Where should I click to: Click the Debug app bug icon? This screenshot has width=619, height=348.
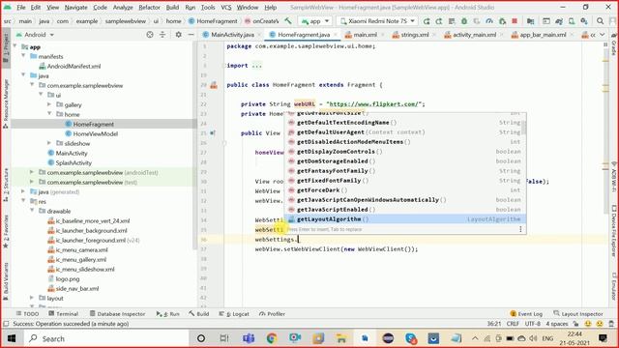pyautogui.click(x=464, y=21)
